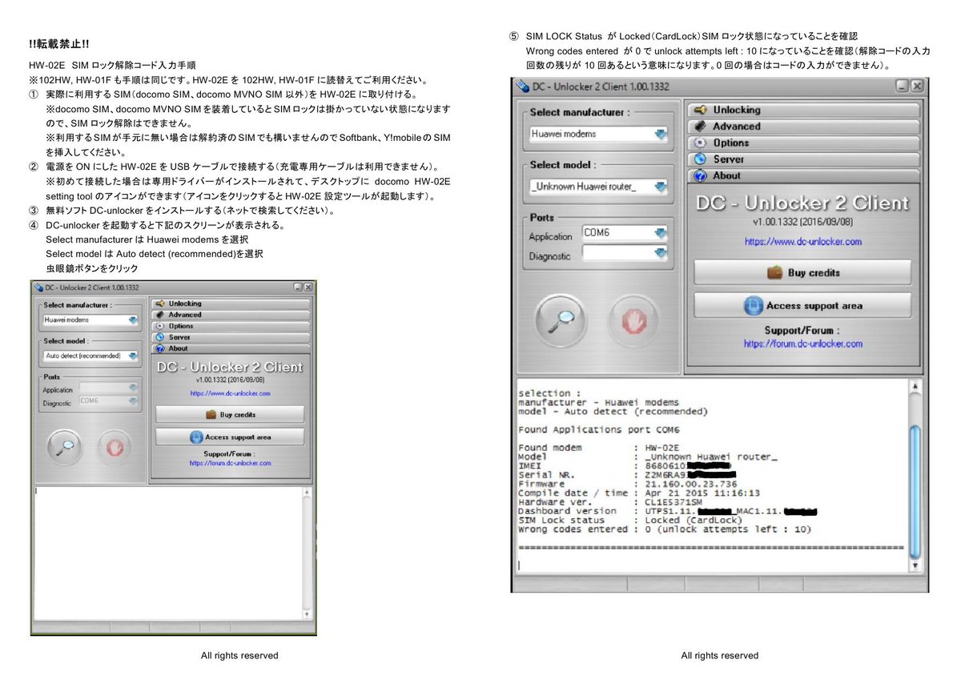Viewport: 961px width, 680px height.
Task: Click 'SIM Lock status : Locked (CardLock)' line
Action: 630,520
